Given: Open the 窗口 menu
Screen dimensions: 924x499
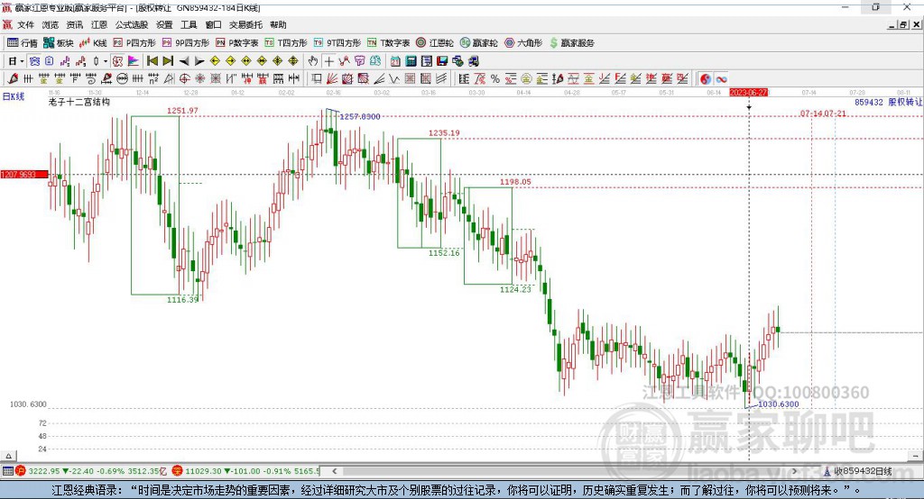Looking at the screenshot, I should pyautogui.click(x=213, y=24).
